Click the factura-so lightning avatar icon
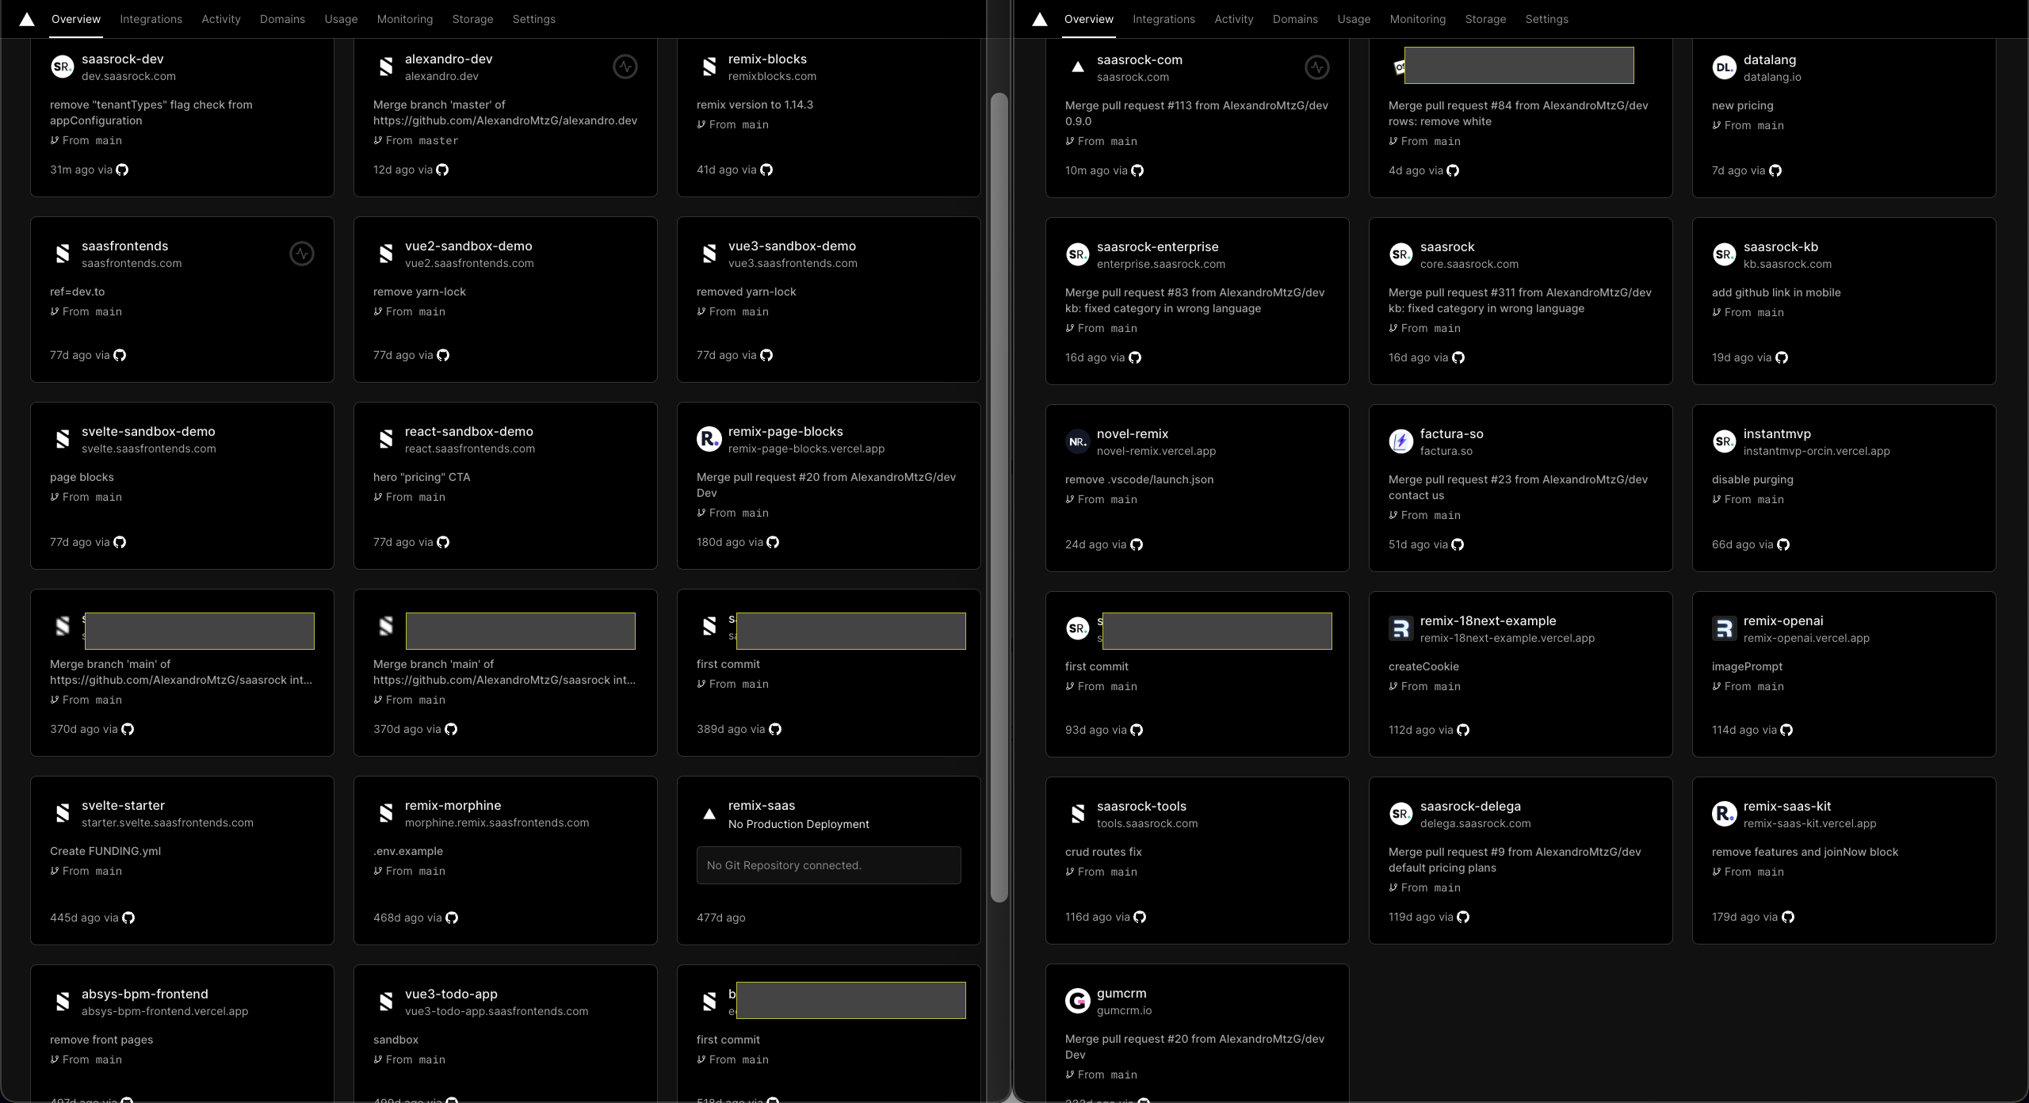Viewport: 2029px width, 1103px height. tap(1401, 442)
